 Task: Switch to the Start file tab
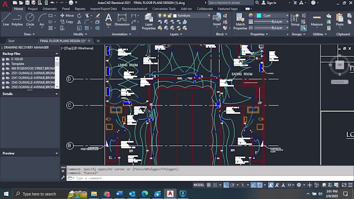click(11, 41)
